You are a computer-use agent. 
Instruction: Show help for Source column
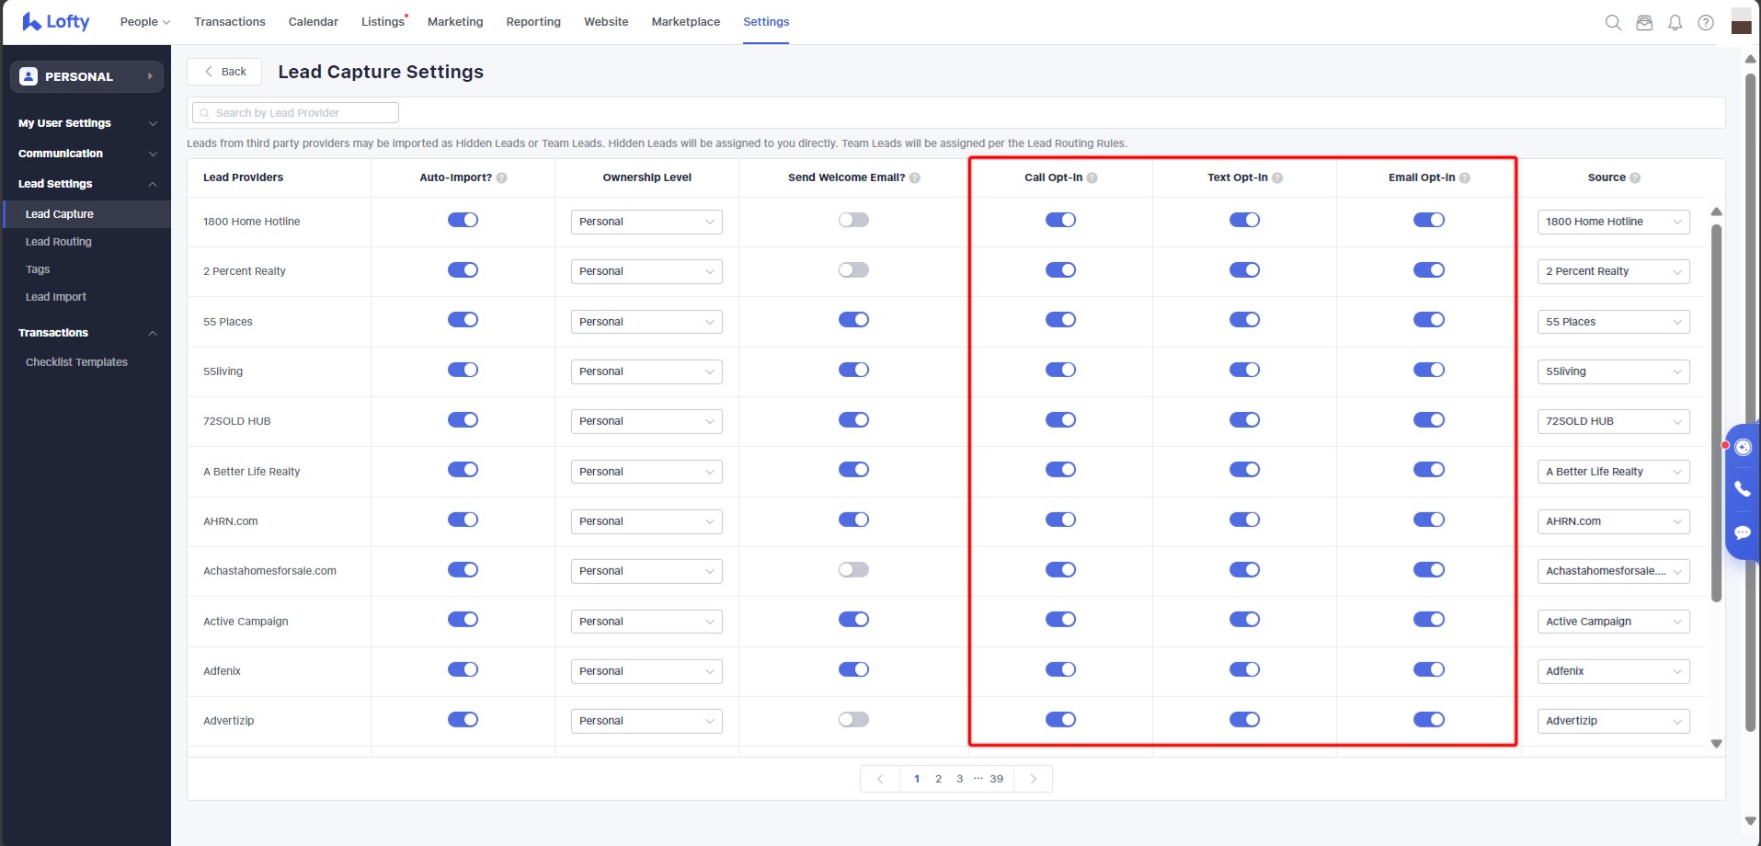click(x=1635, y=177)
